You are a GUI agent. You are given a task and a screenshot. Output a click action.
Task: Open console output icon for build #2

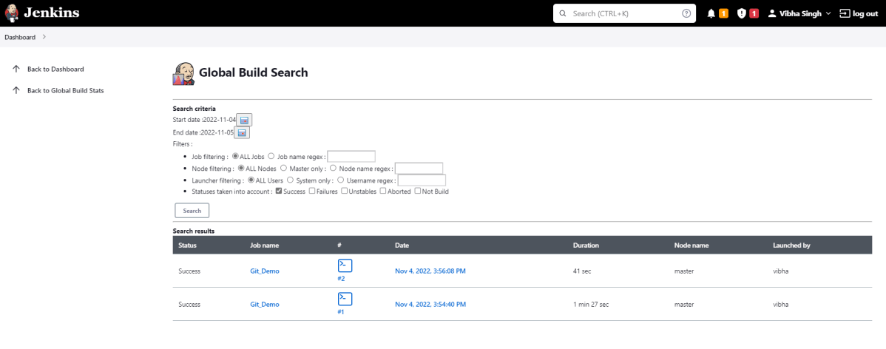(x=345, y=265)
